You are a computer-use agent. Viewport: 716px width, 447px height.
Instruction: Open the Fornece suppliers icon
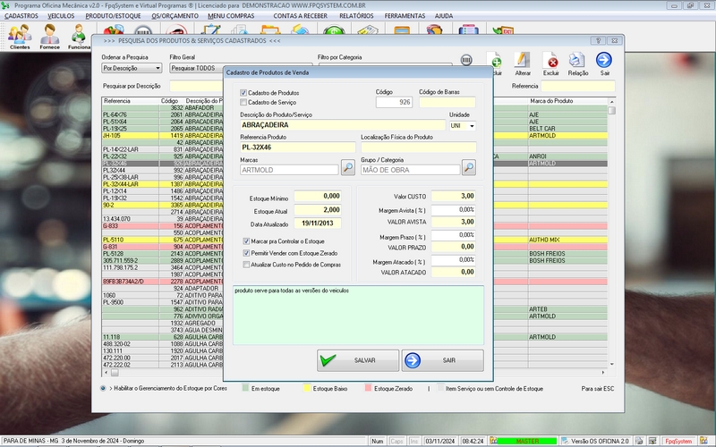point(50,36)
